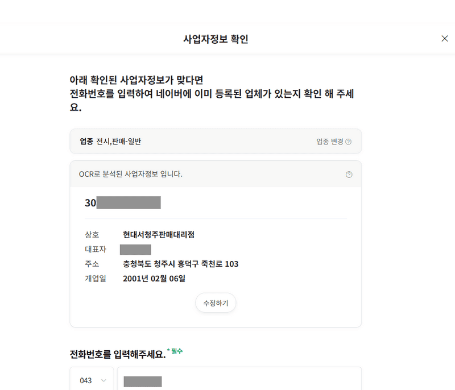Screen dimensions: 455x390
Task: Click the 사업자정보 확인 title
Action: (216, 39)
